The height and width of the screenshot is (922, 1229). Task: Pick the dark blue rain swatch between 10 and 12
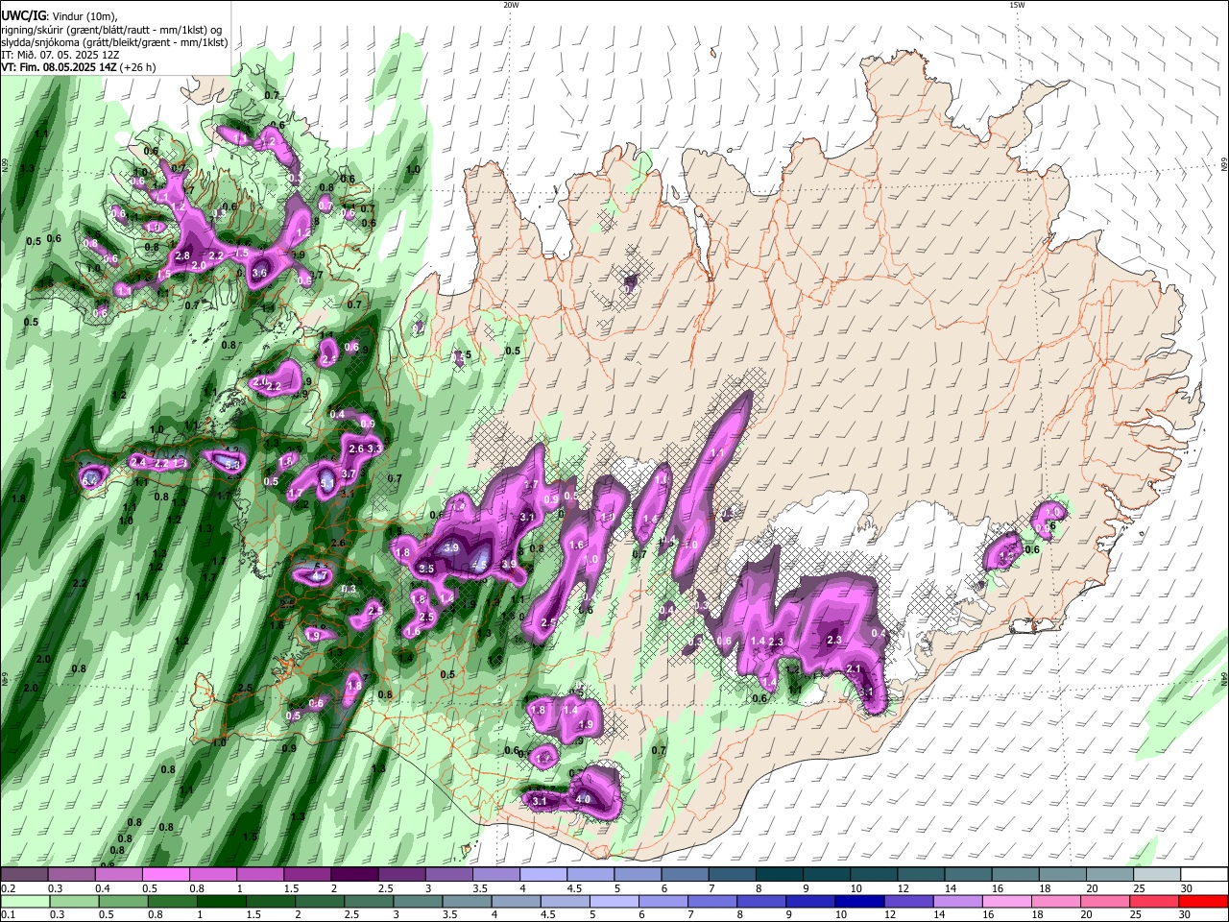point(860,902)
